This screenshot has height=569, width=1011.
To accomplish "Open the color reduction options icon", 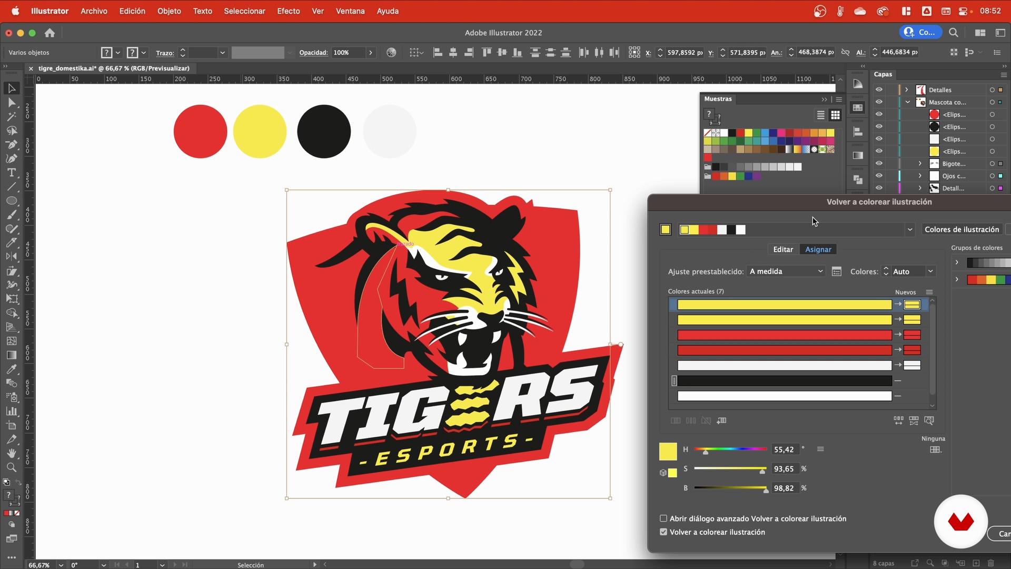I will point(837,272).
